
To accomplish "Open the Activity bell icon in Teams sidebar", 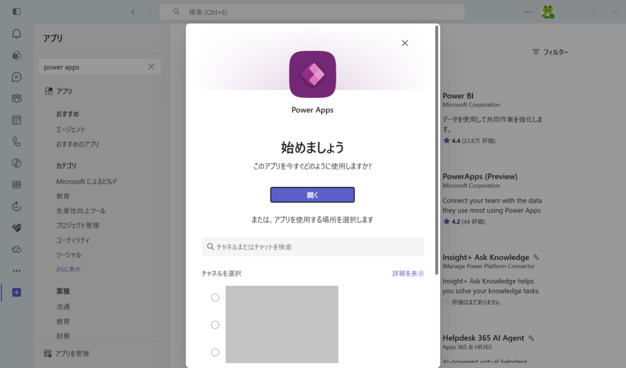I will click(17, 34).
